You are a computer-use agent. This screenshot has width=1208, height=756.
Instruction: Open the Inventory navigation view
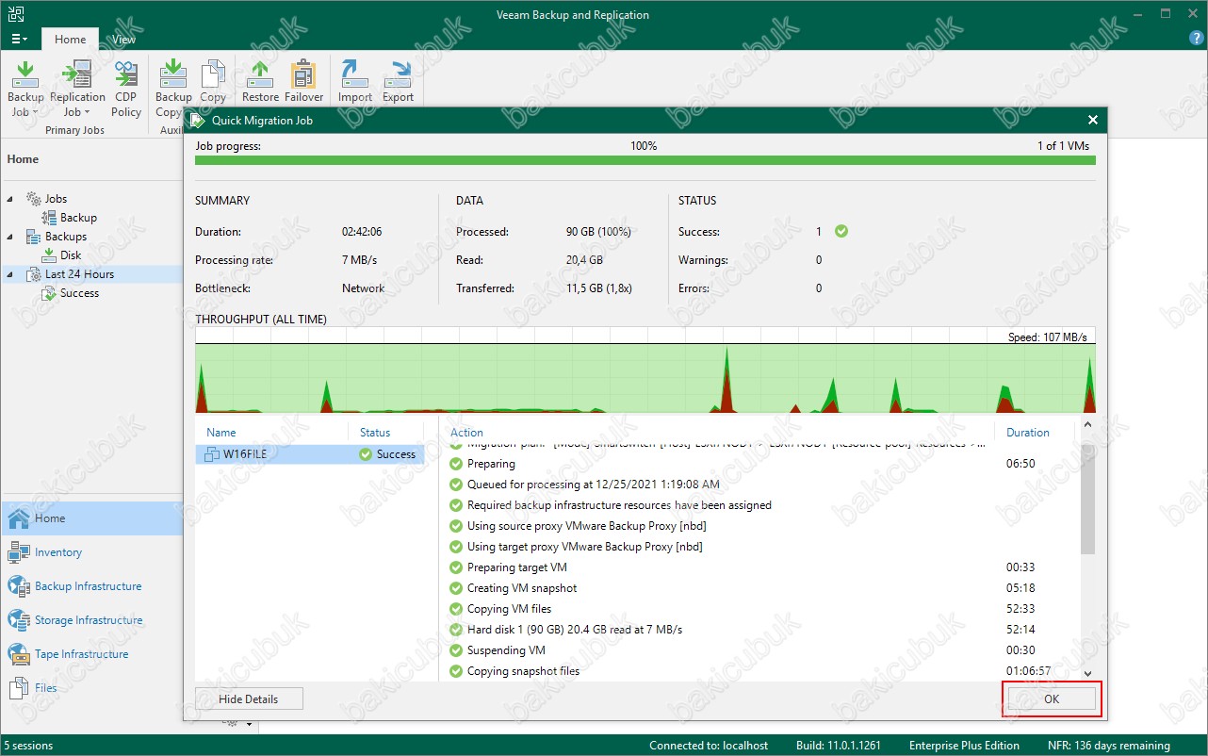(x=91, y=552)
